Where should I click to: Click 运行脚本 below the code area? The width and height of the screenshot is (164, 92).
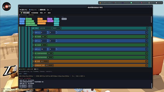pos(22,69)
